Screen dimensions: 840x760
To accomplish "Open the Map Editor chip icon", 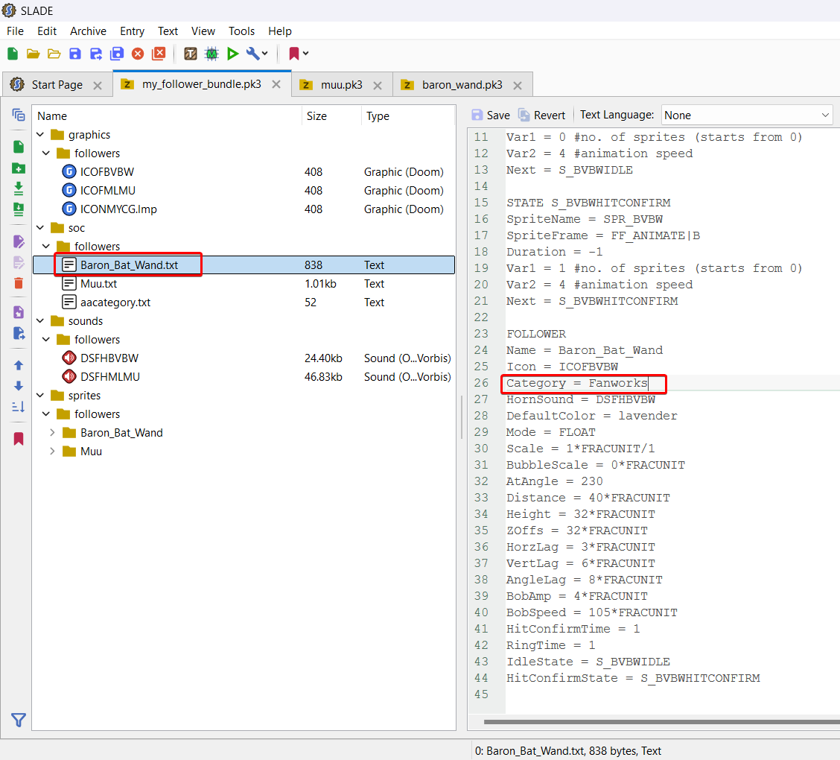I will click(x=211, y=54).
